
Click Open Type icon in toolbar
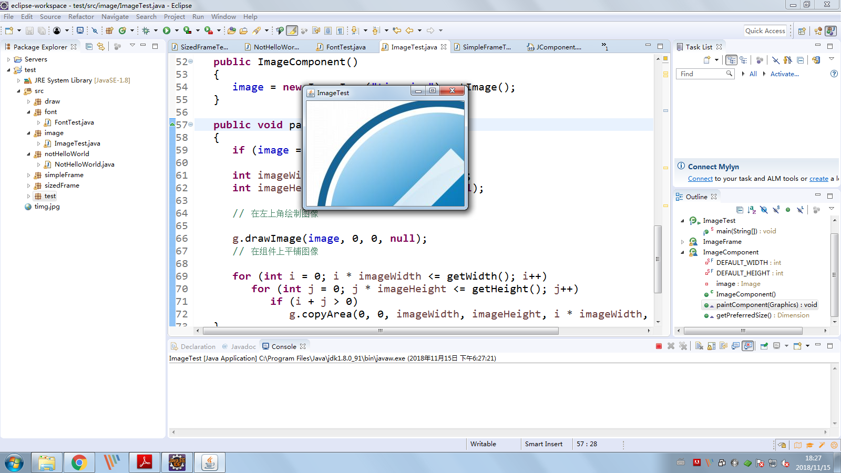pos(231,30)
